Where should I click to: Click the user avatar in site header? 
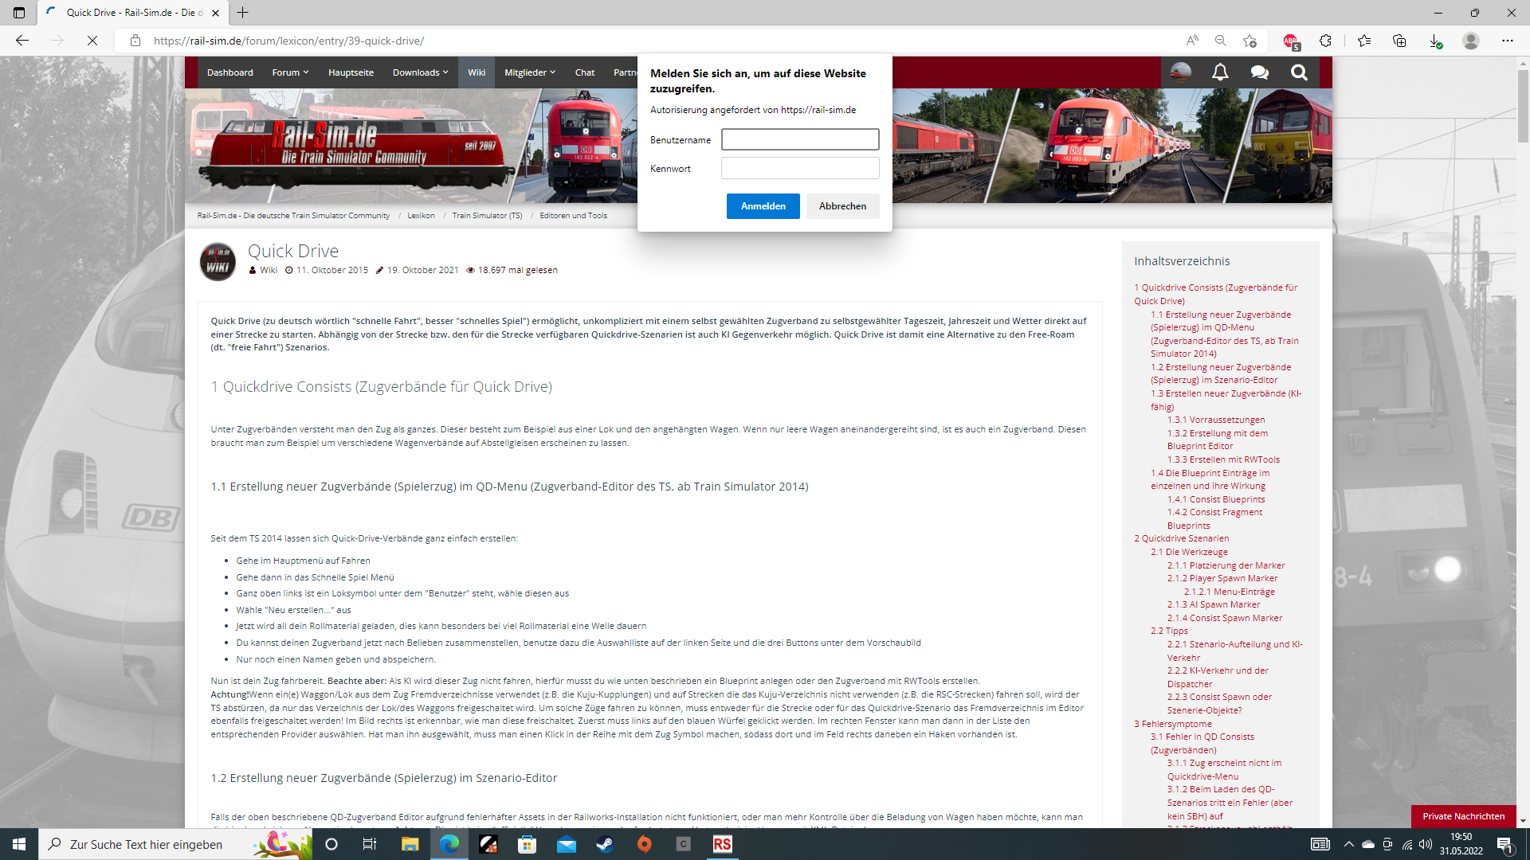tap(1181, 72)
